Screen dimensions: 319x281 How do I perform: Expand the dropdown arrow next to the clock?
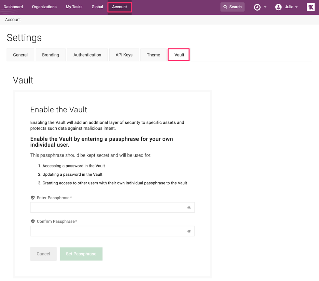point(265,7)
